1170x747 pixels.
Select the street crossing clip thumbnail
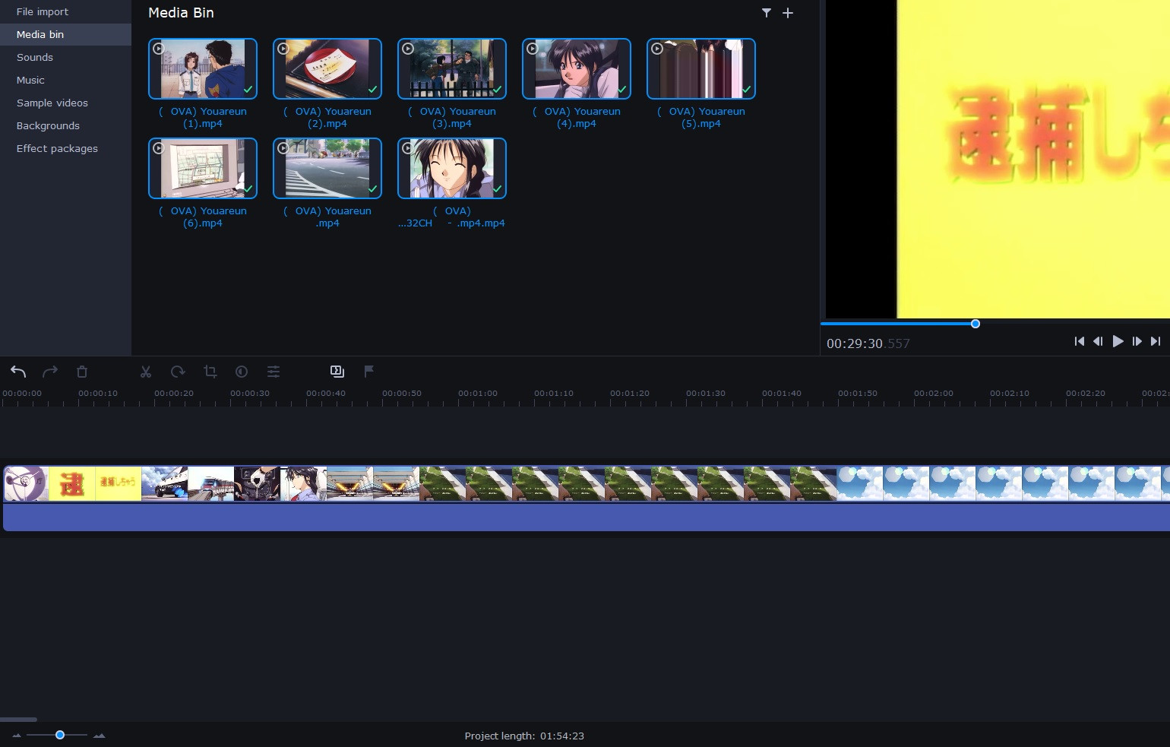point(327,169)
